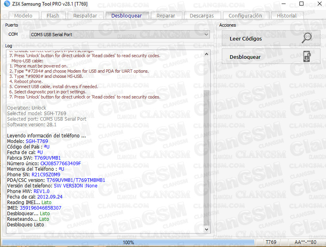Click the magnifier icon on Leer Códigos
Screen dimensions: 326x247
(x=307, y=38)
